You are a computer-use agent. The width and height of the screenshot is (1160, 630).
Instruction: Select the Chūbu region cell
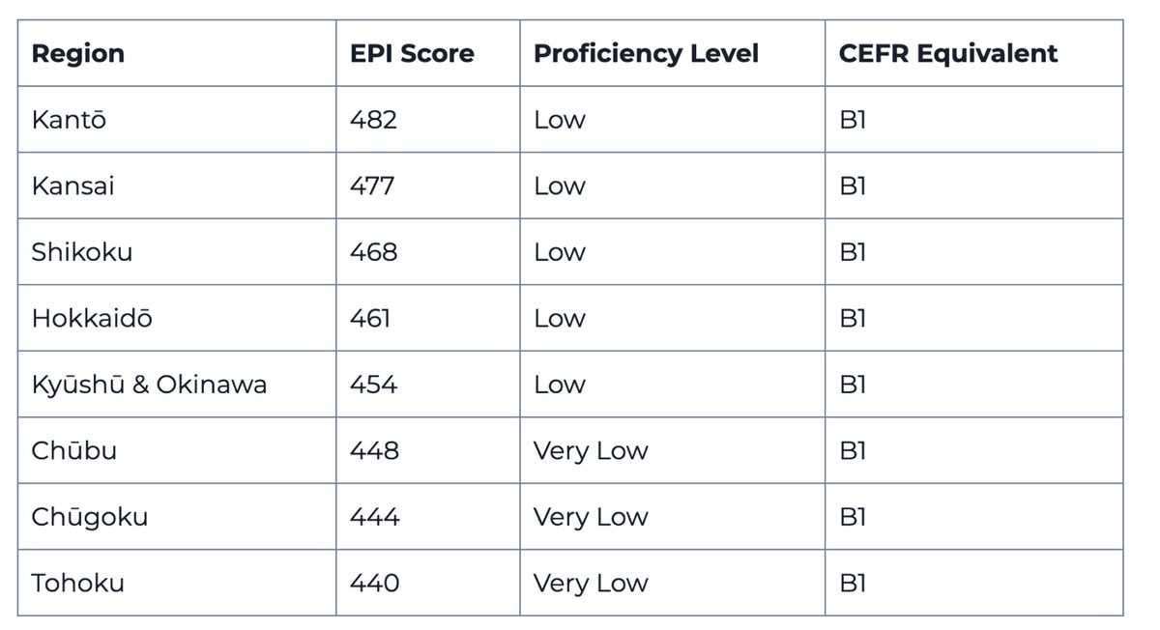coord(74,450)
